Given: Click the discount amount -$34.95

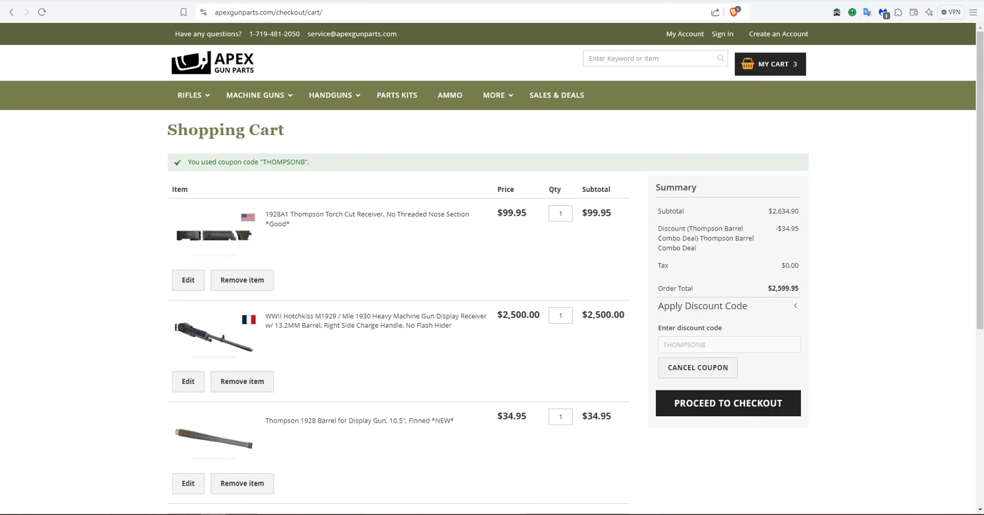Looking at the screenshot, I should coord(787,229).
